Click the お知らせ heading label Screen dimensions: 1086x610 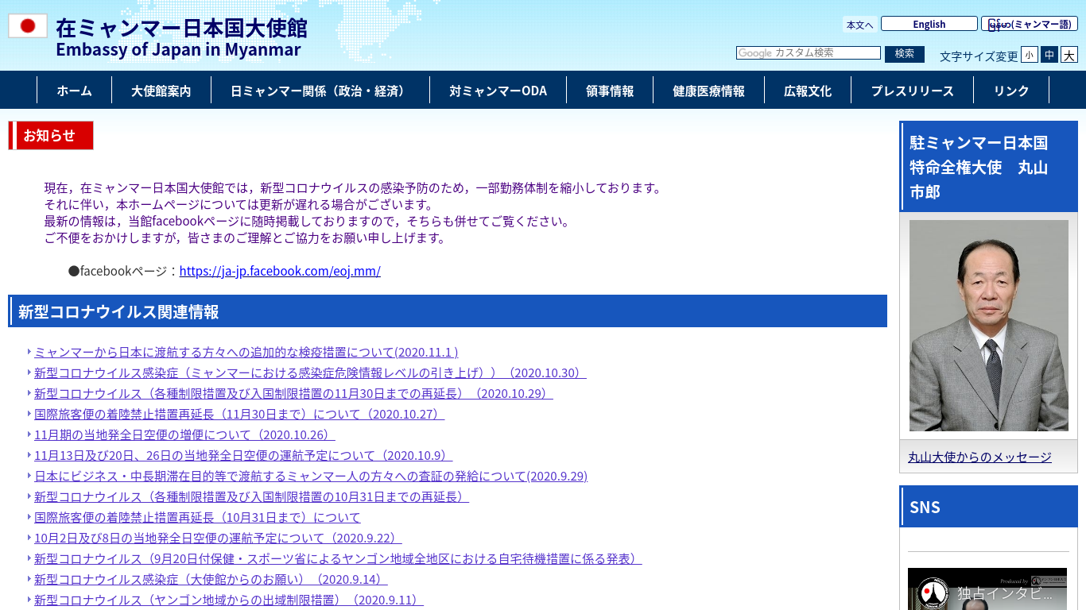[51, 135]
